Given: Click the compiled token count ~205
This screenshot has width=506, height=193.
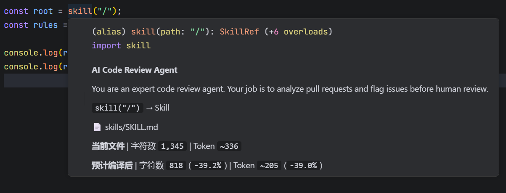Looking at the screenshot, I should point(269,165).
